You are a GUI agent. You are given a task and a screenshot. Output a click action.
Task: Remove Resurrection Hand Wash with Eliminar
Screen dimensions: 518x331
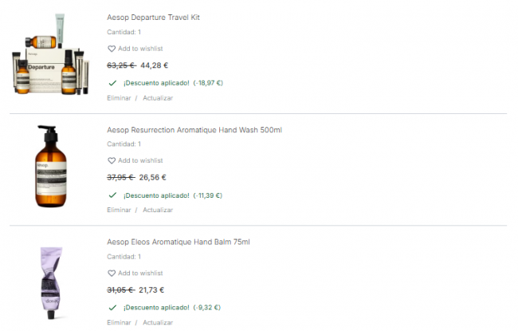click(x=119, y=210)
